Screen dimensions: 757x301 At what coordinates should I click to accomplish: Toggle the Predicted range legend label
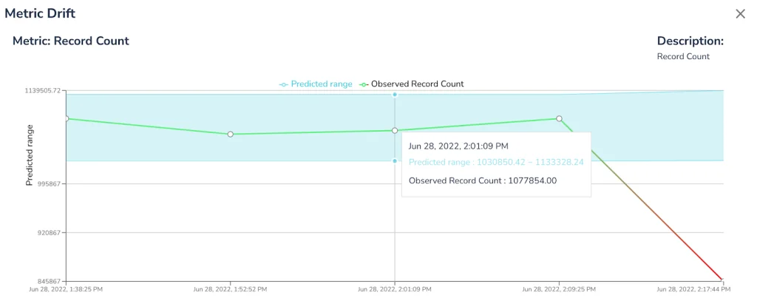321,84
